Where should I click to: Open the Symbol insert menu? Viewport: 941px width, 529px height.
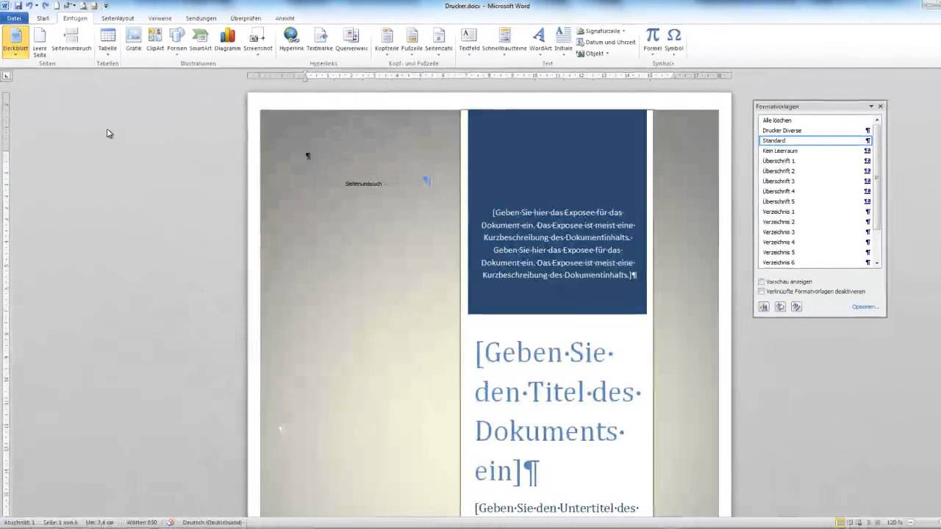674,41
